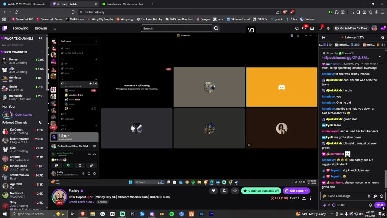Open the user profile avatar menu
Viewport: 387px width, 218px height.
(x=374, y=28)
